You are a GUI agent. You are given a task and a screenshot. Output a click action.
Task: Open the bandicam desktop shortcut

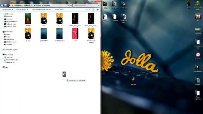124,5
